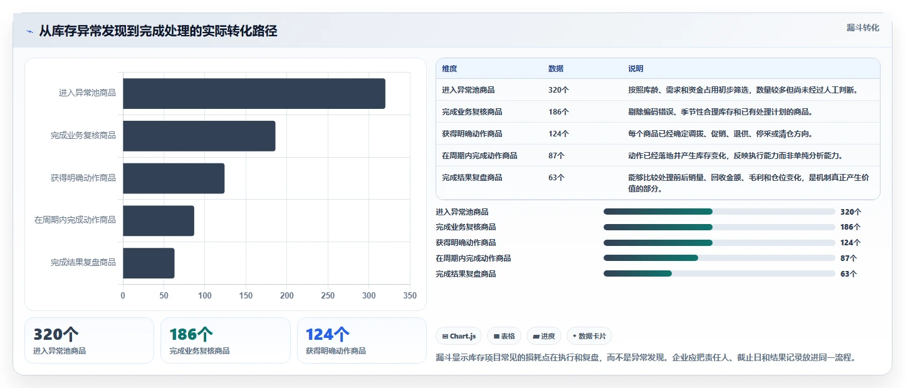Click the 维度 column header

[x=449, y=69]
